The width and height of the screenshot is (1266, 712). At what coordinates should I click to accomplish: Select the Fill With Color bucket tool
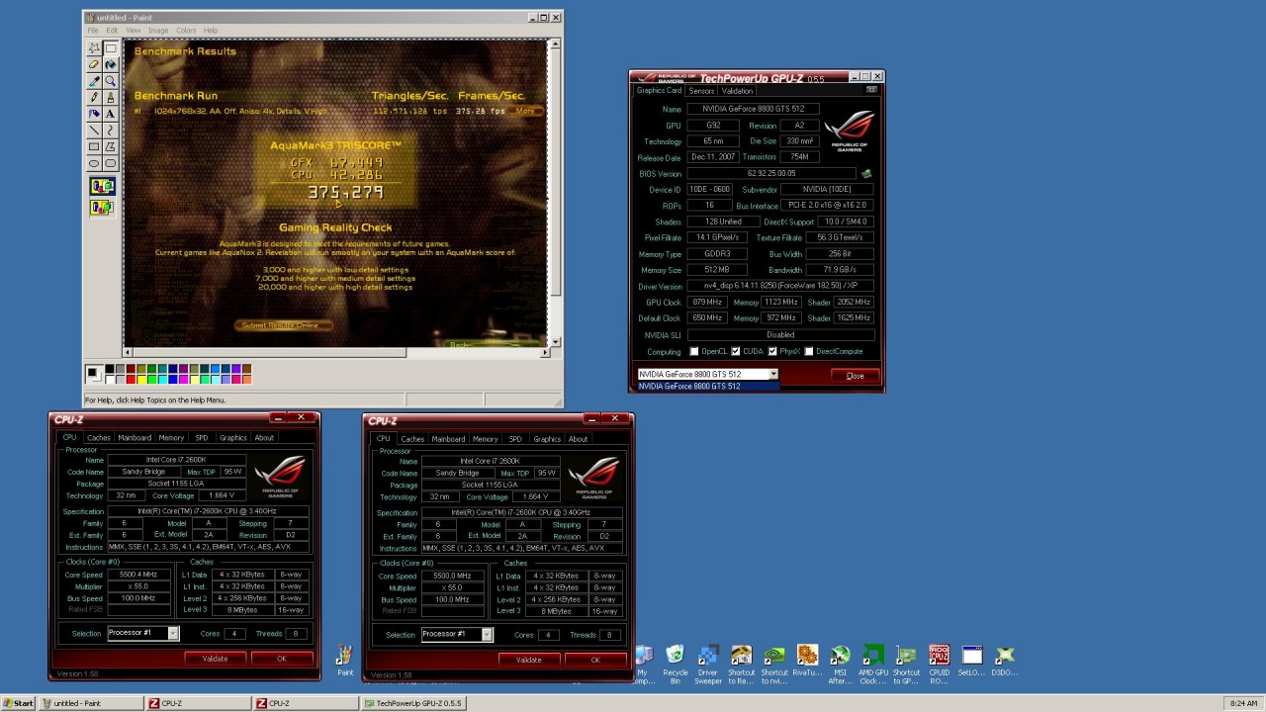point(110,64)
